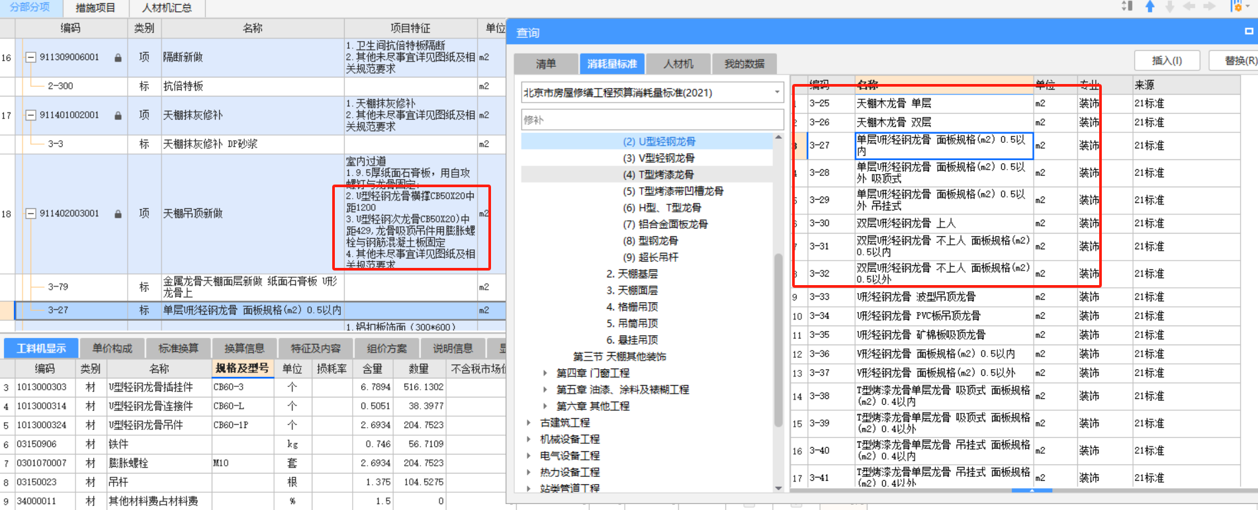The height and width of the screenshot is (510, 1258).
Task: Select (5) T型烤漆带凹槽龙骨 in the tree
Action: coord(673,191)
